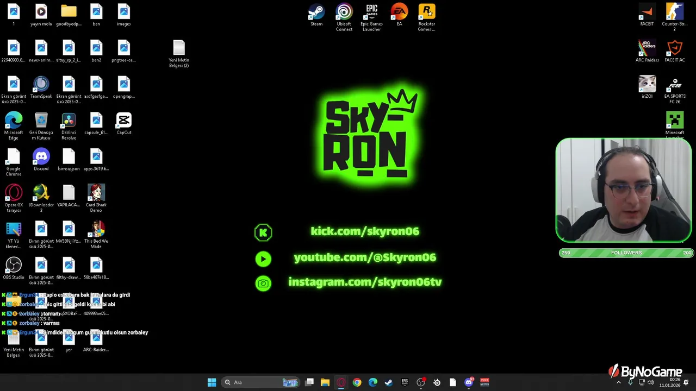The height and width of the screenshot is (391, 696).
Task: Select the MV5BNjliYz... image file
Action: [x=69, y=232]
